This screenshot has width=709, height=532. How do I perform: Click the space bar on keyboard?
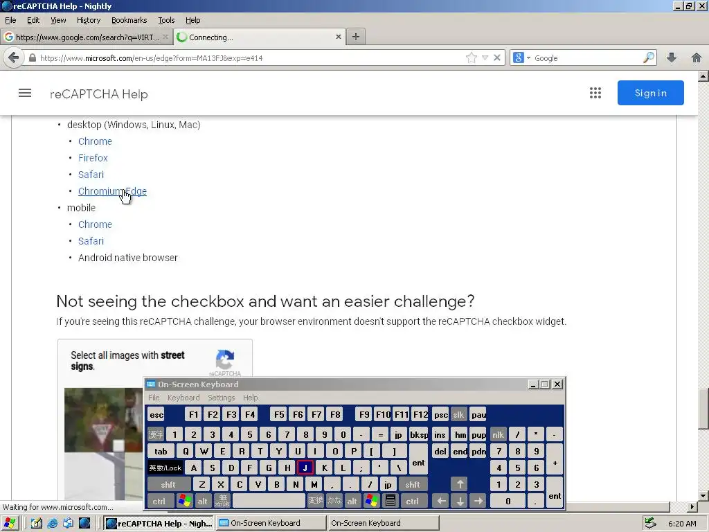click(x=269, y=502)
